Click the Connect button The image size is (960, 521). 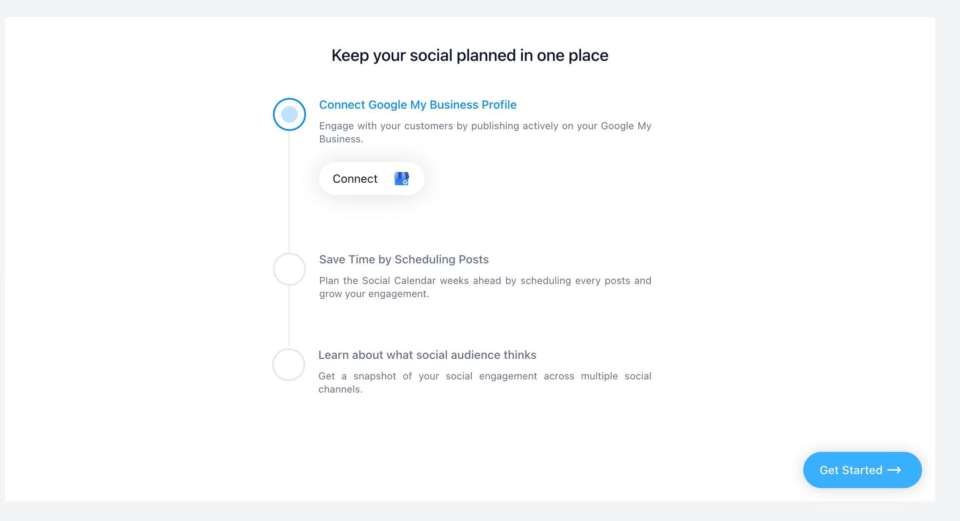(371, 179)
